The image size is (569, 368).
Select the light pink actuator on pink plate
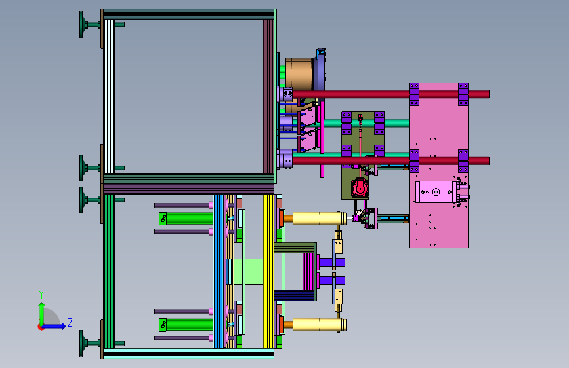[436, 192]
